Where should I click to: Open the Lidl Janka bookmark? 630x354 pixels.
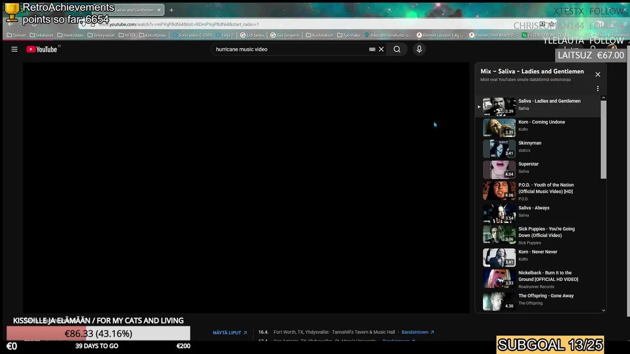[252, 35]
